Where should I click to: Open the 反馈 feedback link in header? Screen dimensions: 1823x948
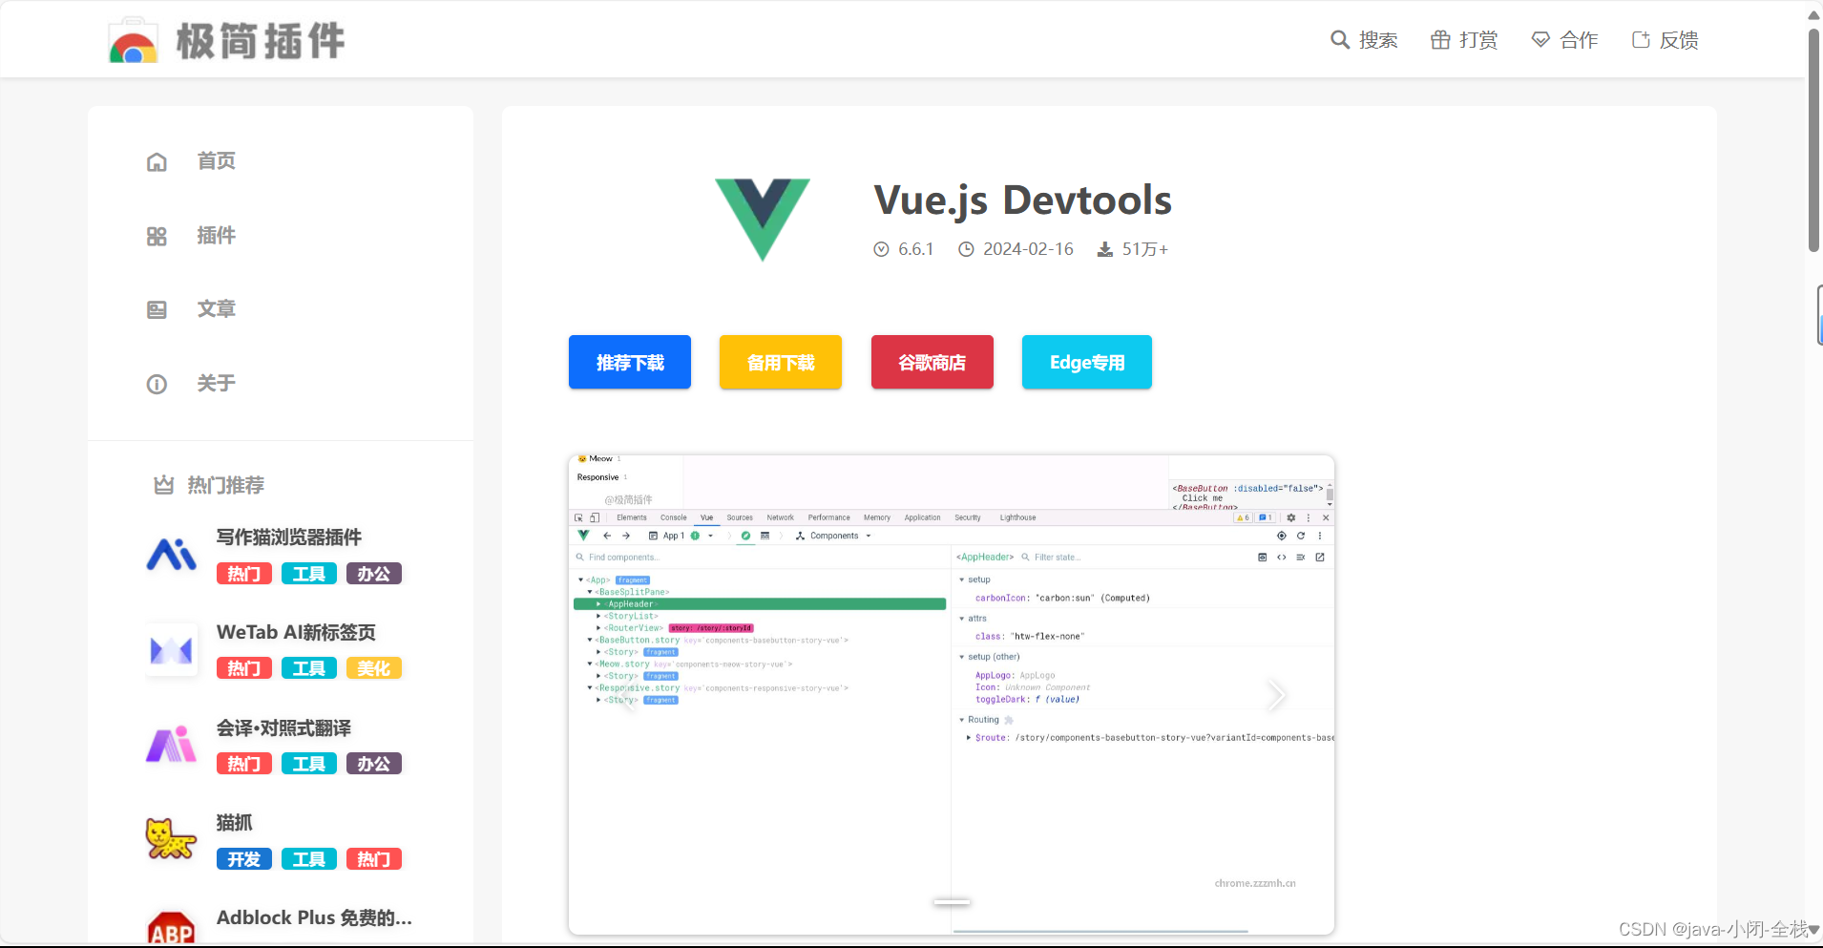click(x=1665, y=40)
